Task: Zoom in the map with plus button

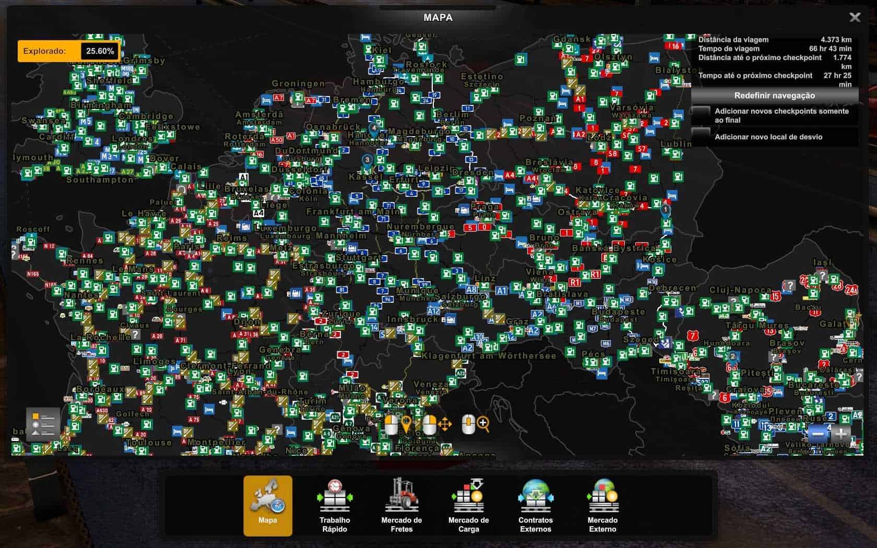Action: (841, 433)
